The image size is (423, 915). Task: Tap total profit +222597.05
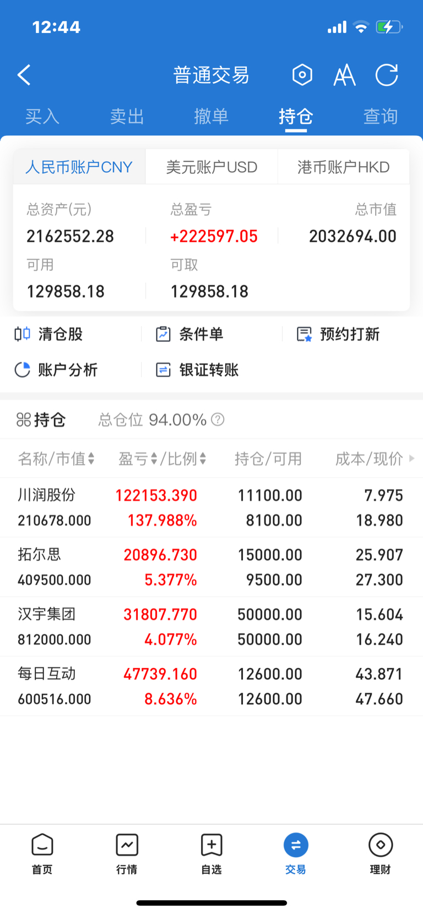[214, 236]
